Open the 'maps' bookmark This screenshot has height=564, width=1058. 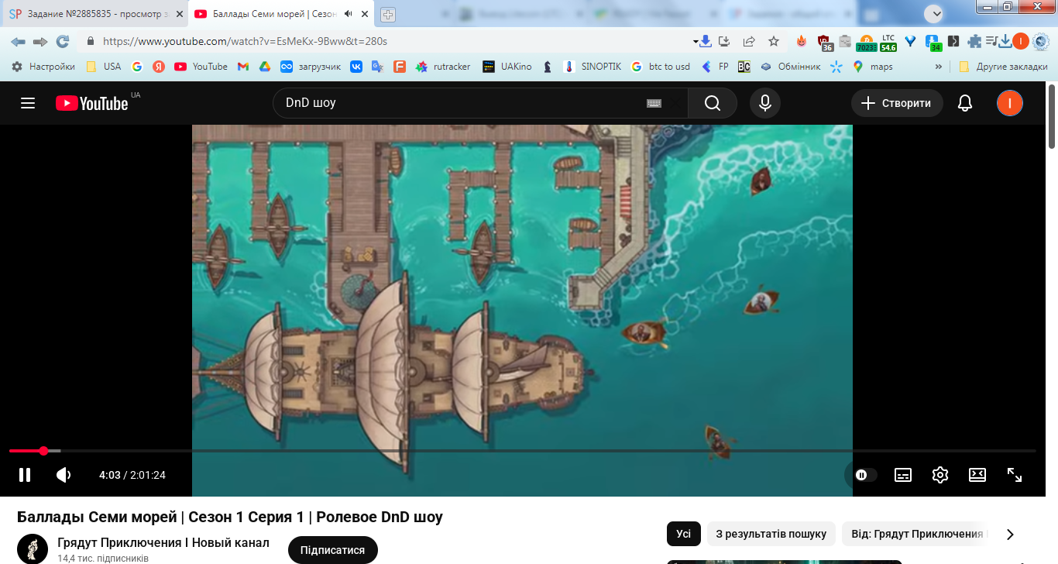(872, 67)
